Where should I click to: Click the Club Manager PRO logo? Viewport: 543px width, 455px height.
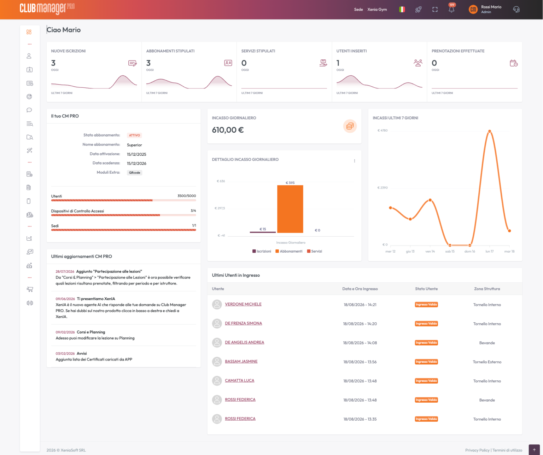pyautogui.click(x=47, y=8)
